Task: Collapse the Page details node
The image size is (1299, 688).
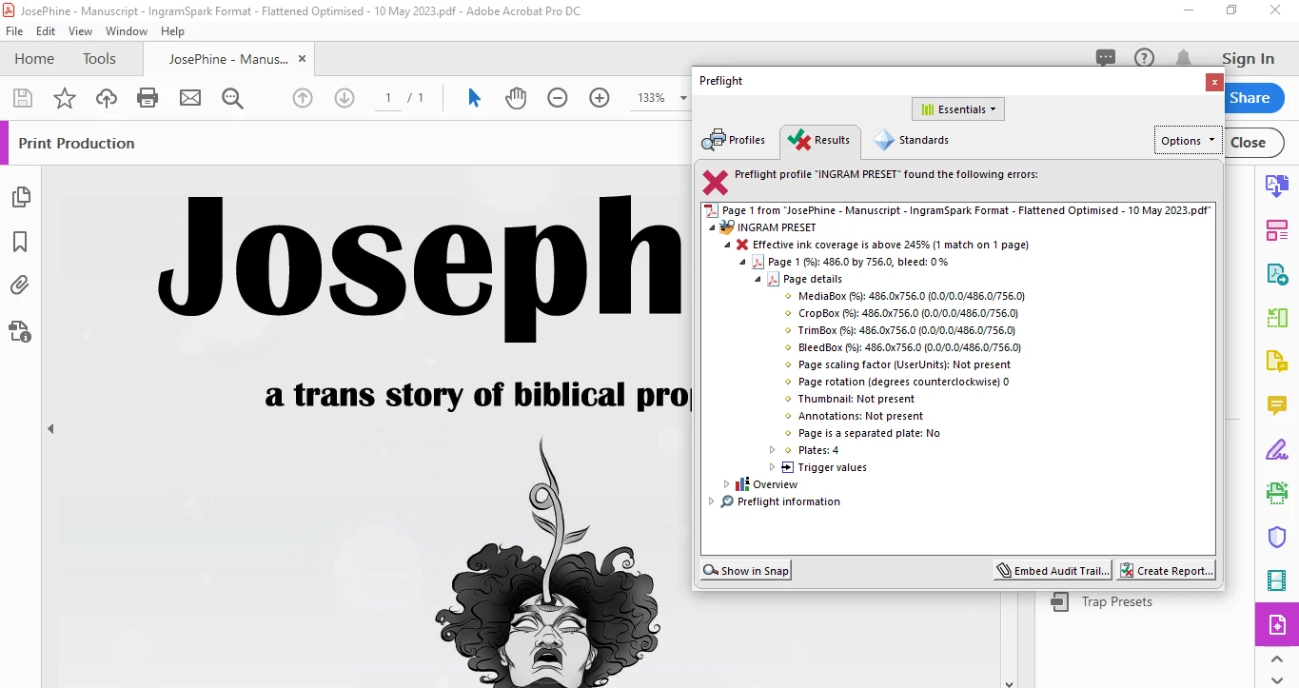Action: (x=758, y=279)
